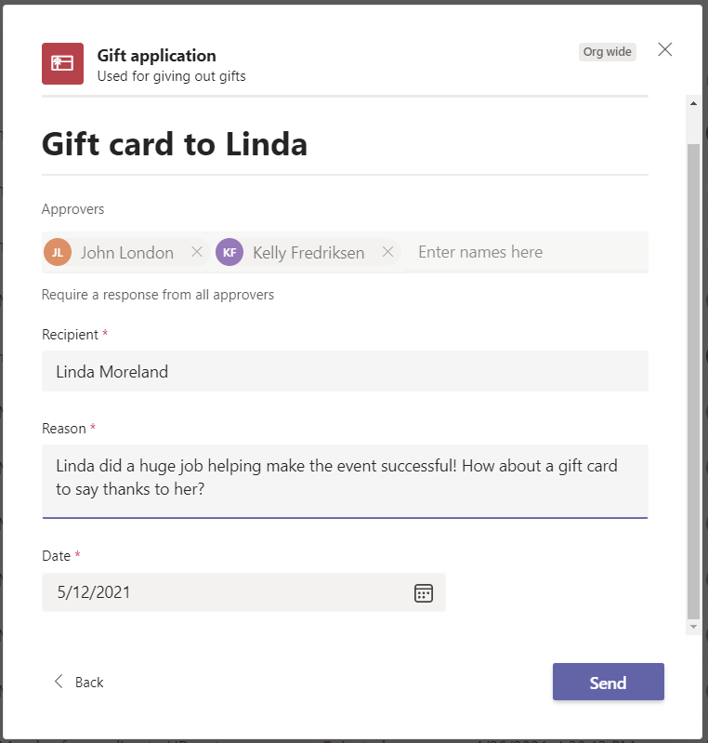Click the Gift application app icon
Image resolution: width=708 pixels, height=743 pixels.
62,63
